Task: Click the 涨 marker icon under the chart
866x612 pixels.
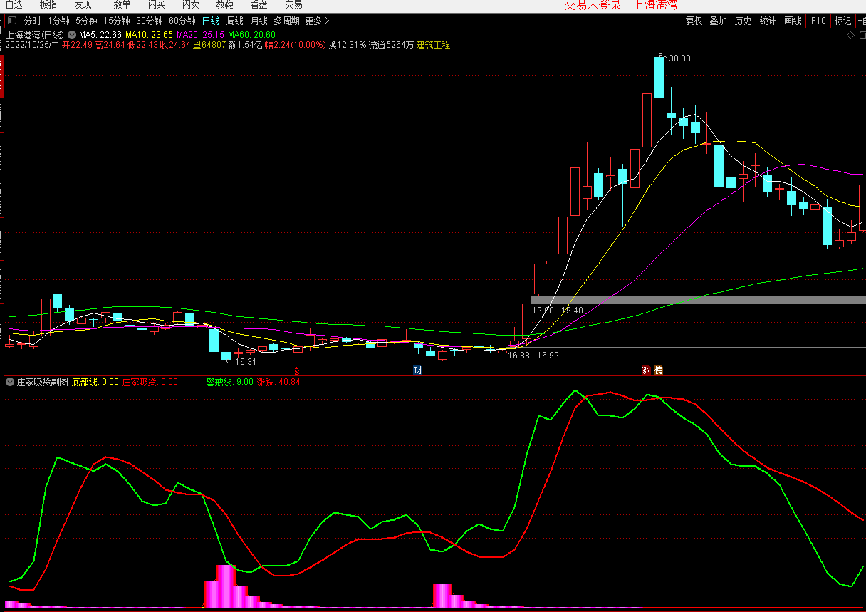Action: 646,370
